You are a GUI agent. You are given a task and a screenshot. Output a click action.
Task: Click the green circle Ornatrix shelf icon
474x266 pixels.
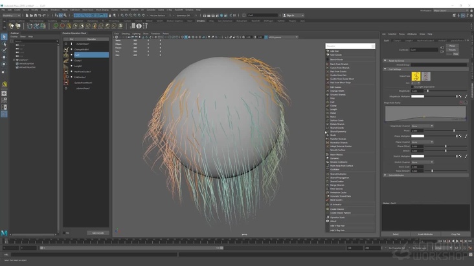[x=56, y=26]
